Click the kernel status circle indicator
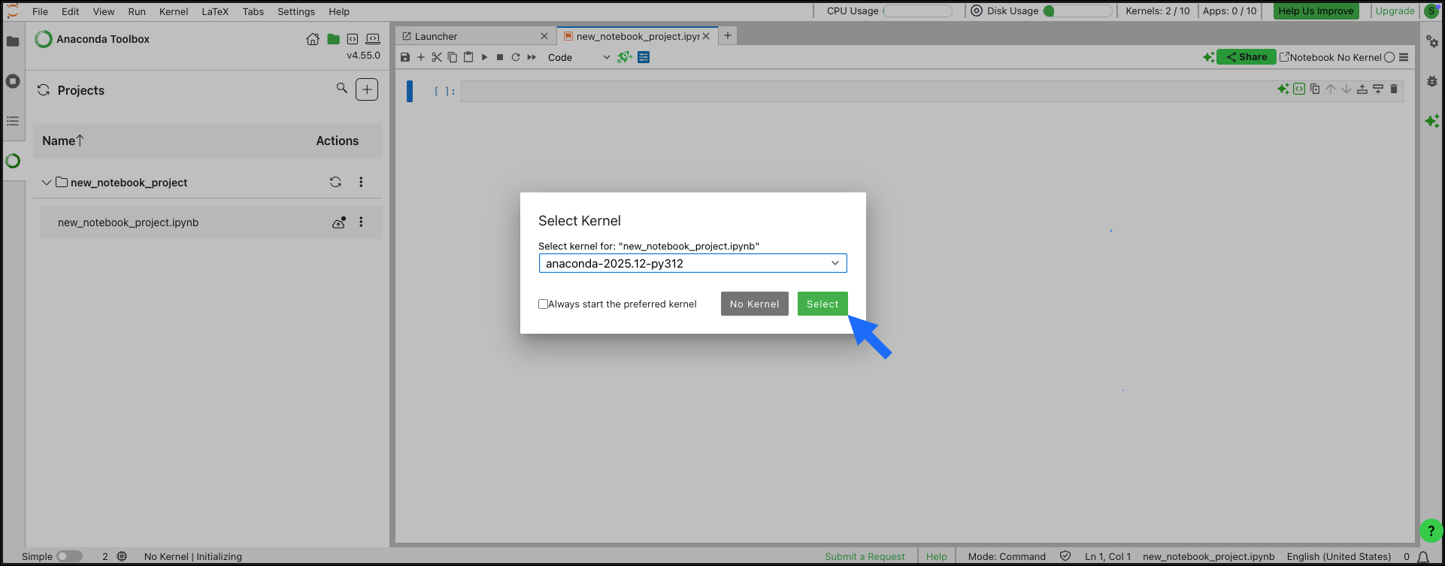This screenshot has height=566, width=1445. pos(1389,57)
